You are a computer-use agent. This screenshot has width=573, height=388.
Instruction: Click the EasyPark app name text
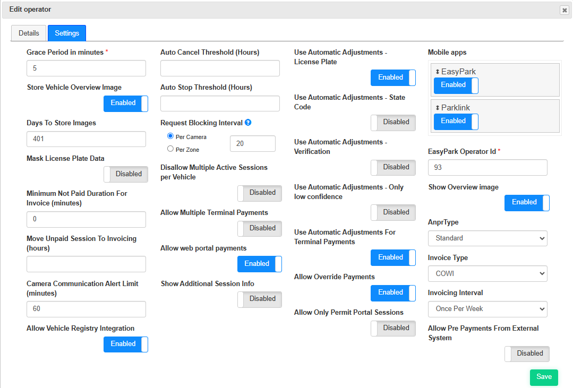[x=458, y=72]
